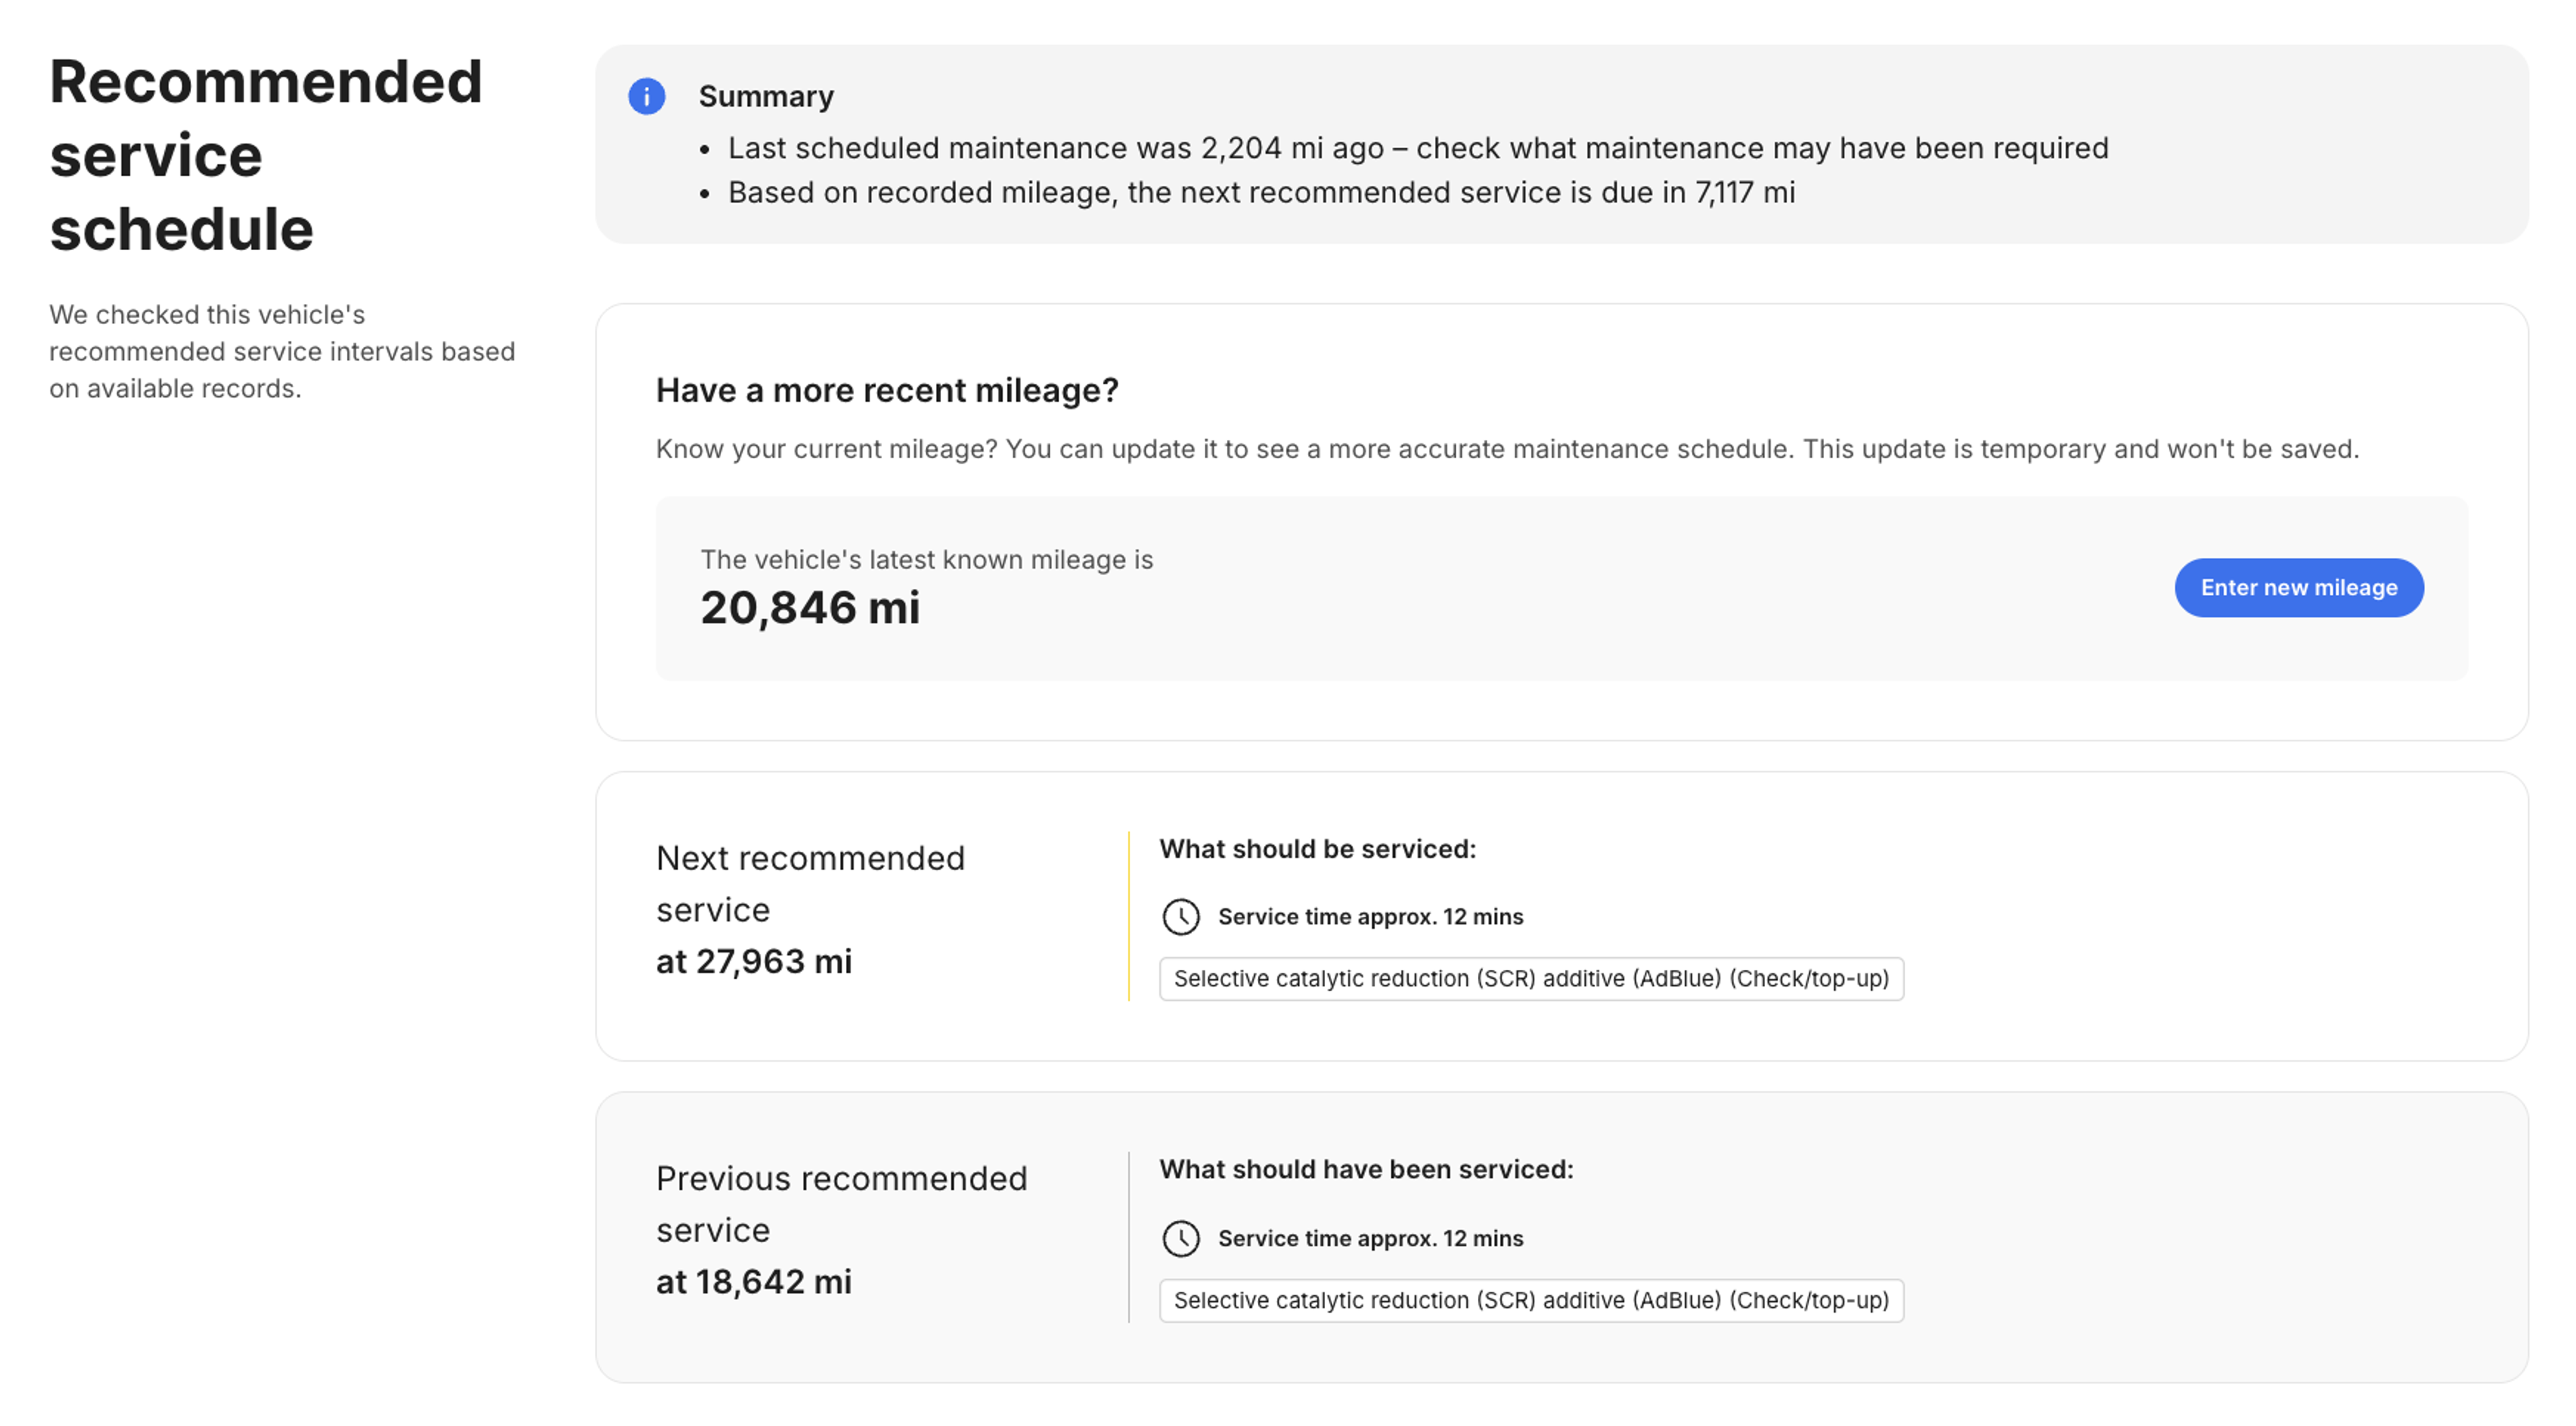Click 'What should have been serviced:' heading

1366,1169
